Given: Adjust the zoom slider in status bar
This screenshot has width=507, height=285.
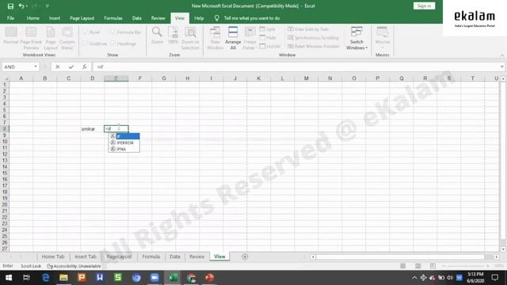Looking at the screenshot, I should 466,266.
